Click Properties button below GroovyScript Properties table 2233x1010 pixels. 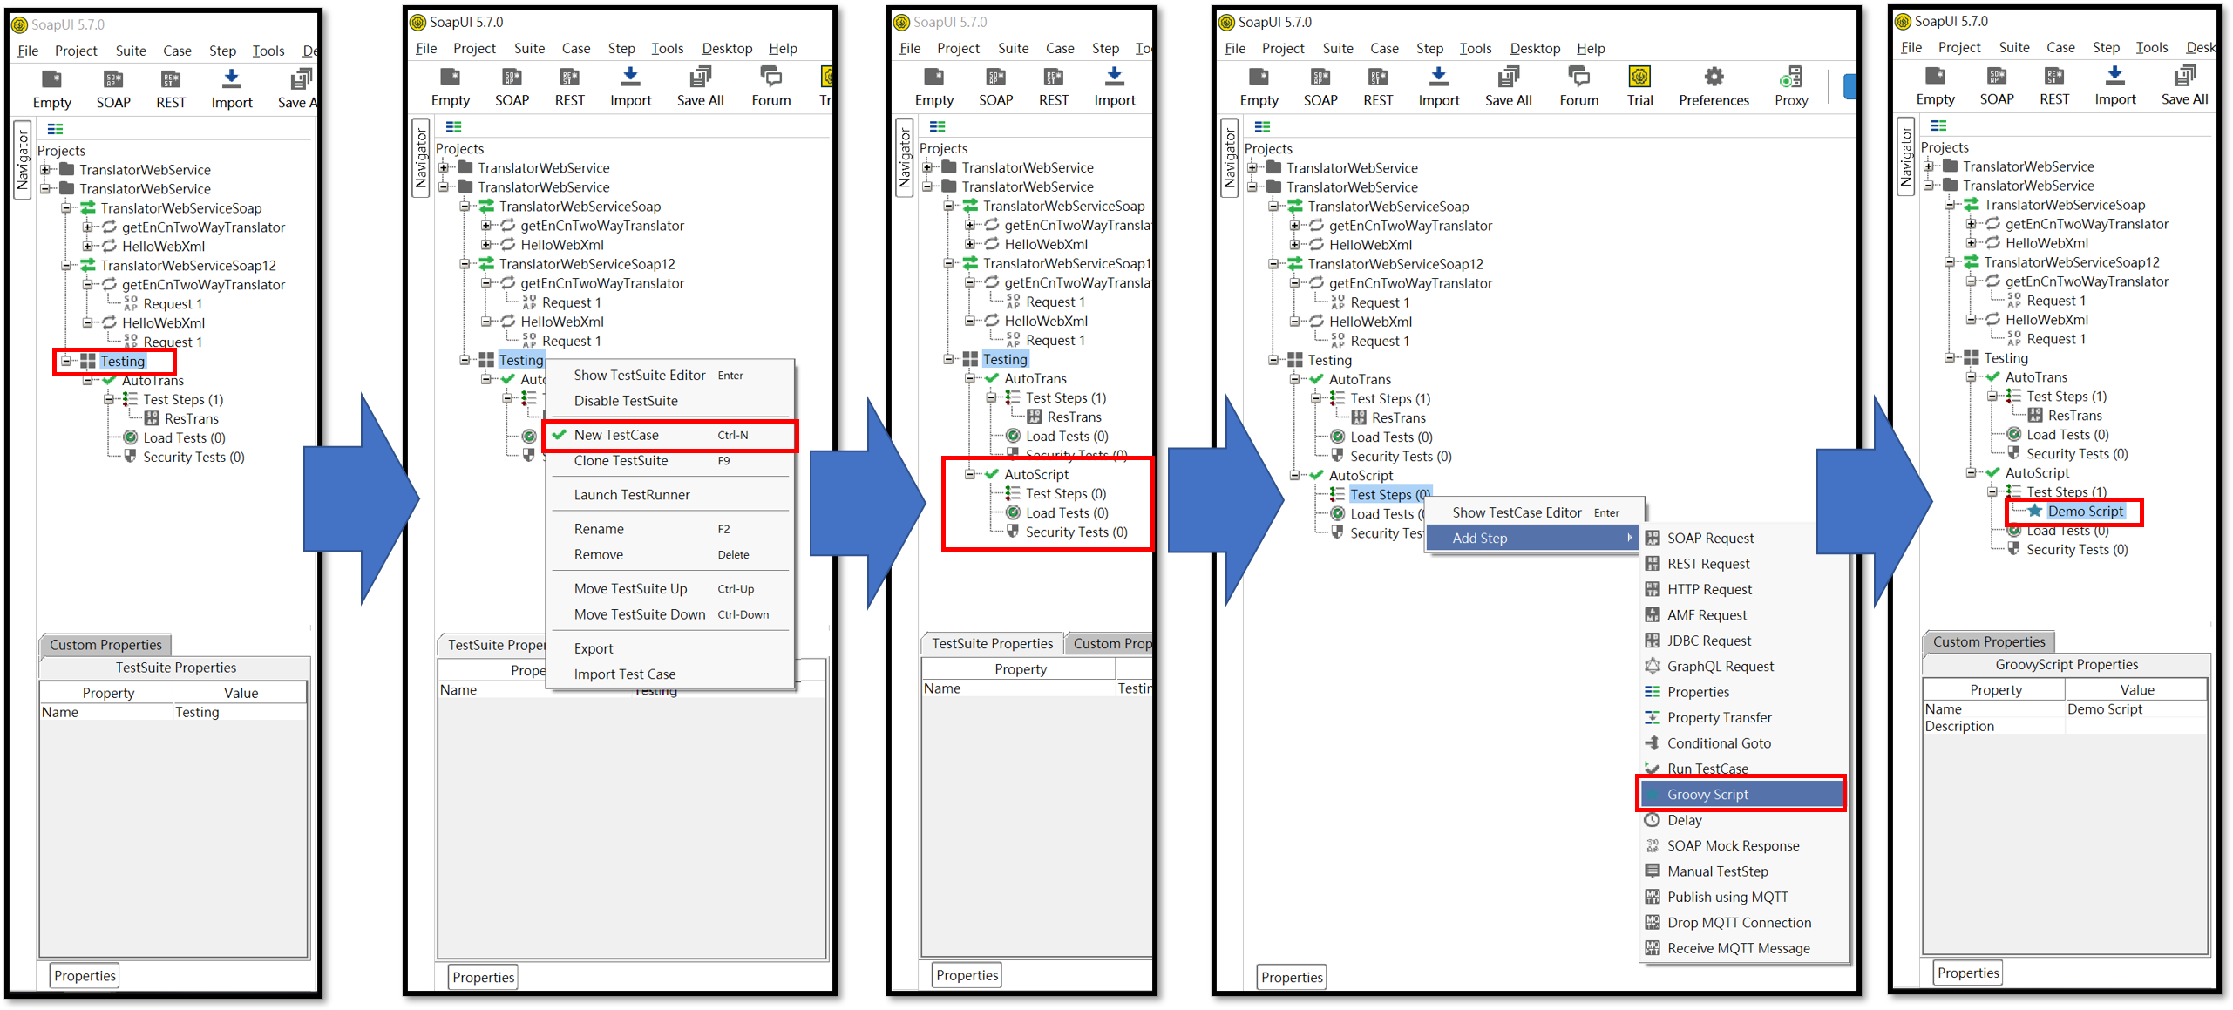pos(1967,973)
